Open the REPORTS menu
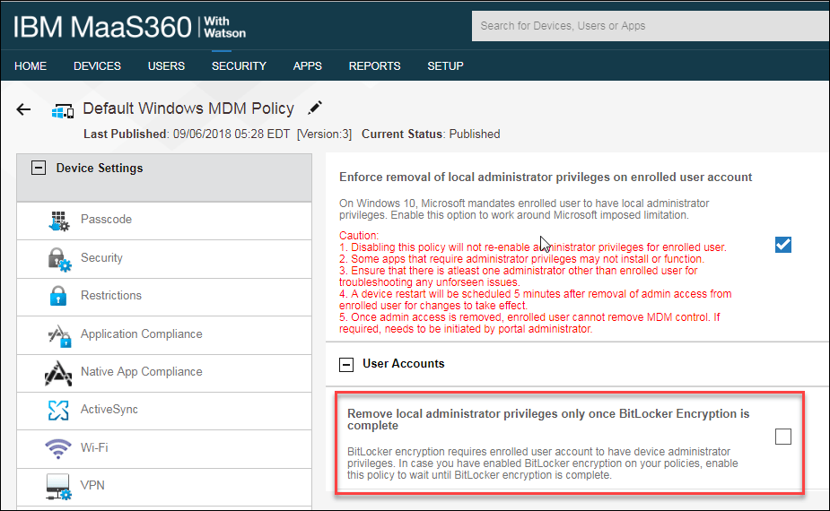The height and width of the screenshot is (511, 830). 374,66
